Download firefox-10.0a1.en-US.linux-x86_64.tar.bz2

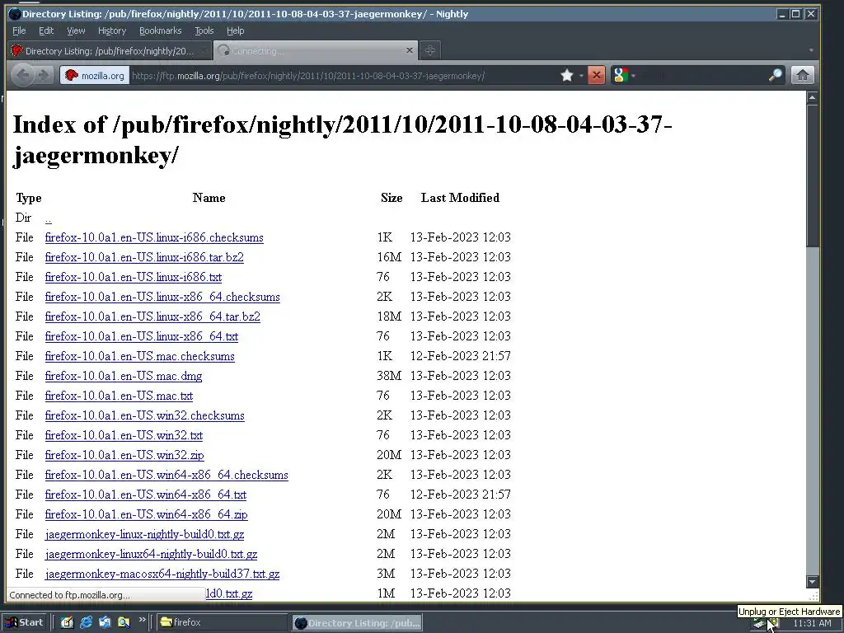[x=152, y=316]
